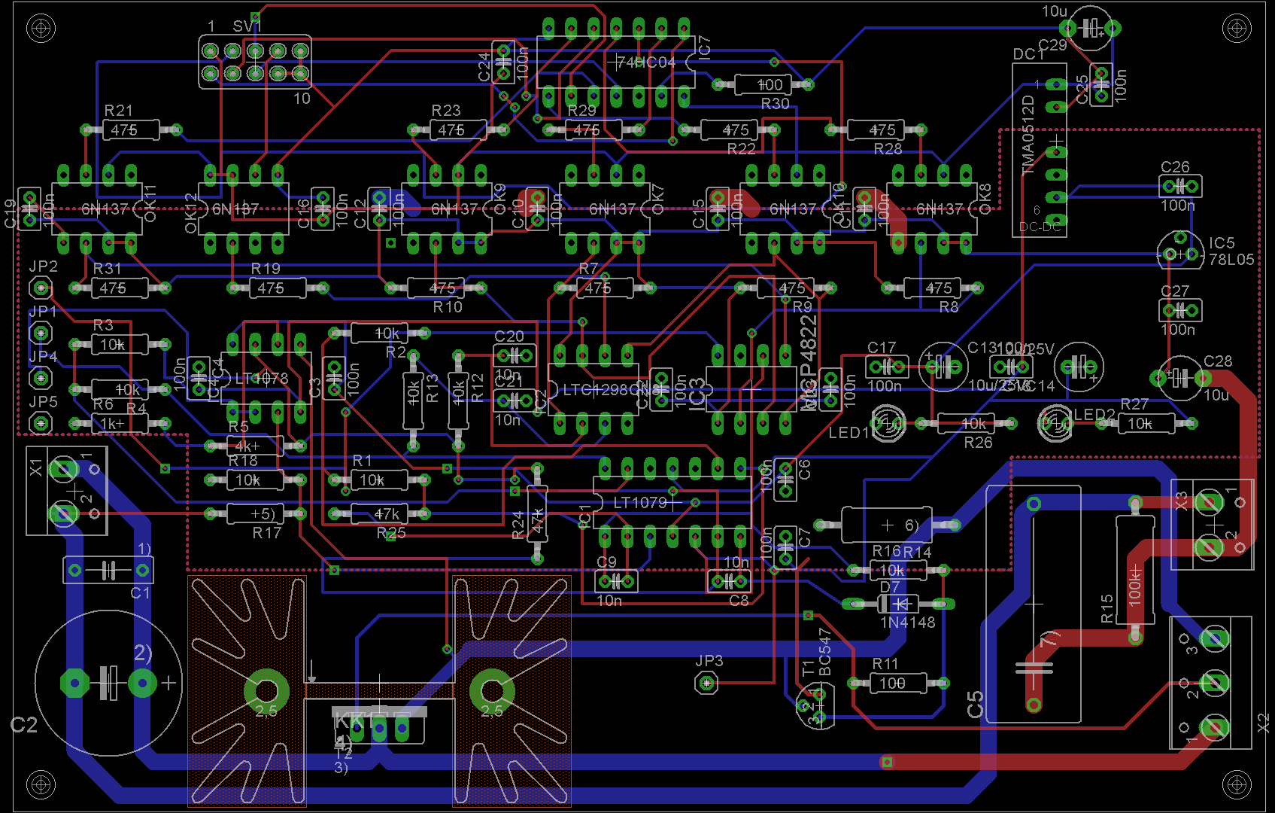
Task: Select the C5 capacitor footprint
Action: pos(1034,602)
